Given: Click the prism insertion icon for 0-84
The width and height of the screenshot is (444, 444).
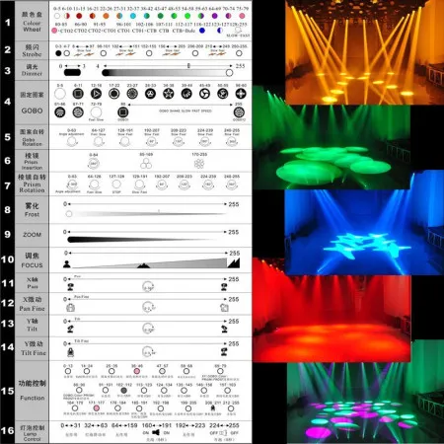Looking at the screenshot, I should 94,163.
